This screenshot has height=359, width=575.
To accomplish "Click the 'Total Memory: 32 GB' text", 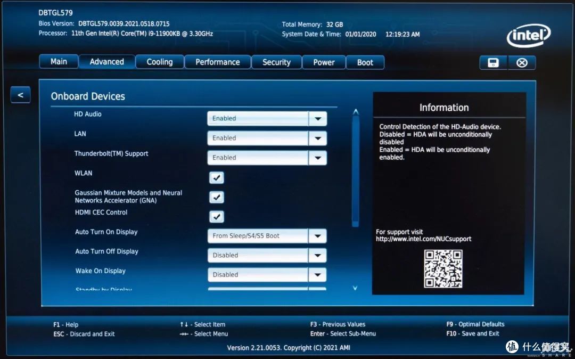I will (313, 25).
